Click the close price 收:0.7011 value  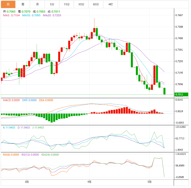point(54,12)
